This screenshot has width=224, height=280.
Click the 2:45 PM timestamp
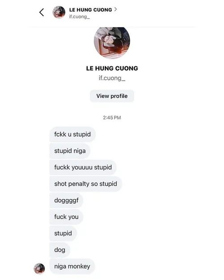(112, 118)
